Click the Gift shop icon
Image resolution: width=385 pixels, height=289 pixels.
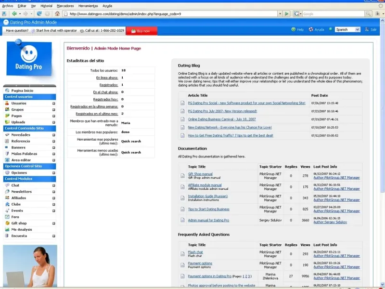7,223
